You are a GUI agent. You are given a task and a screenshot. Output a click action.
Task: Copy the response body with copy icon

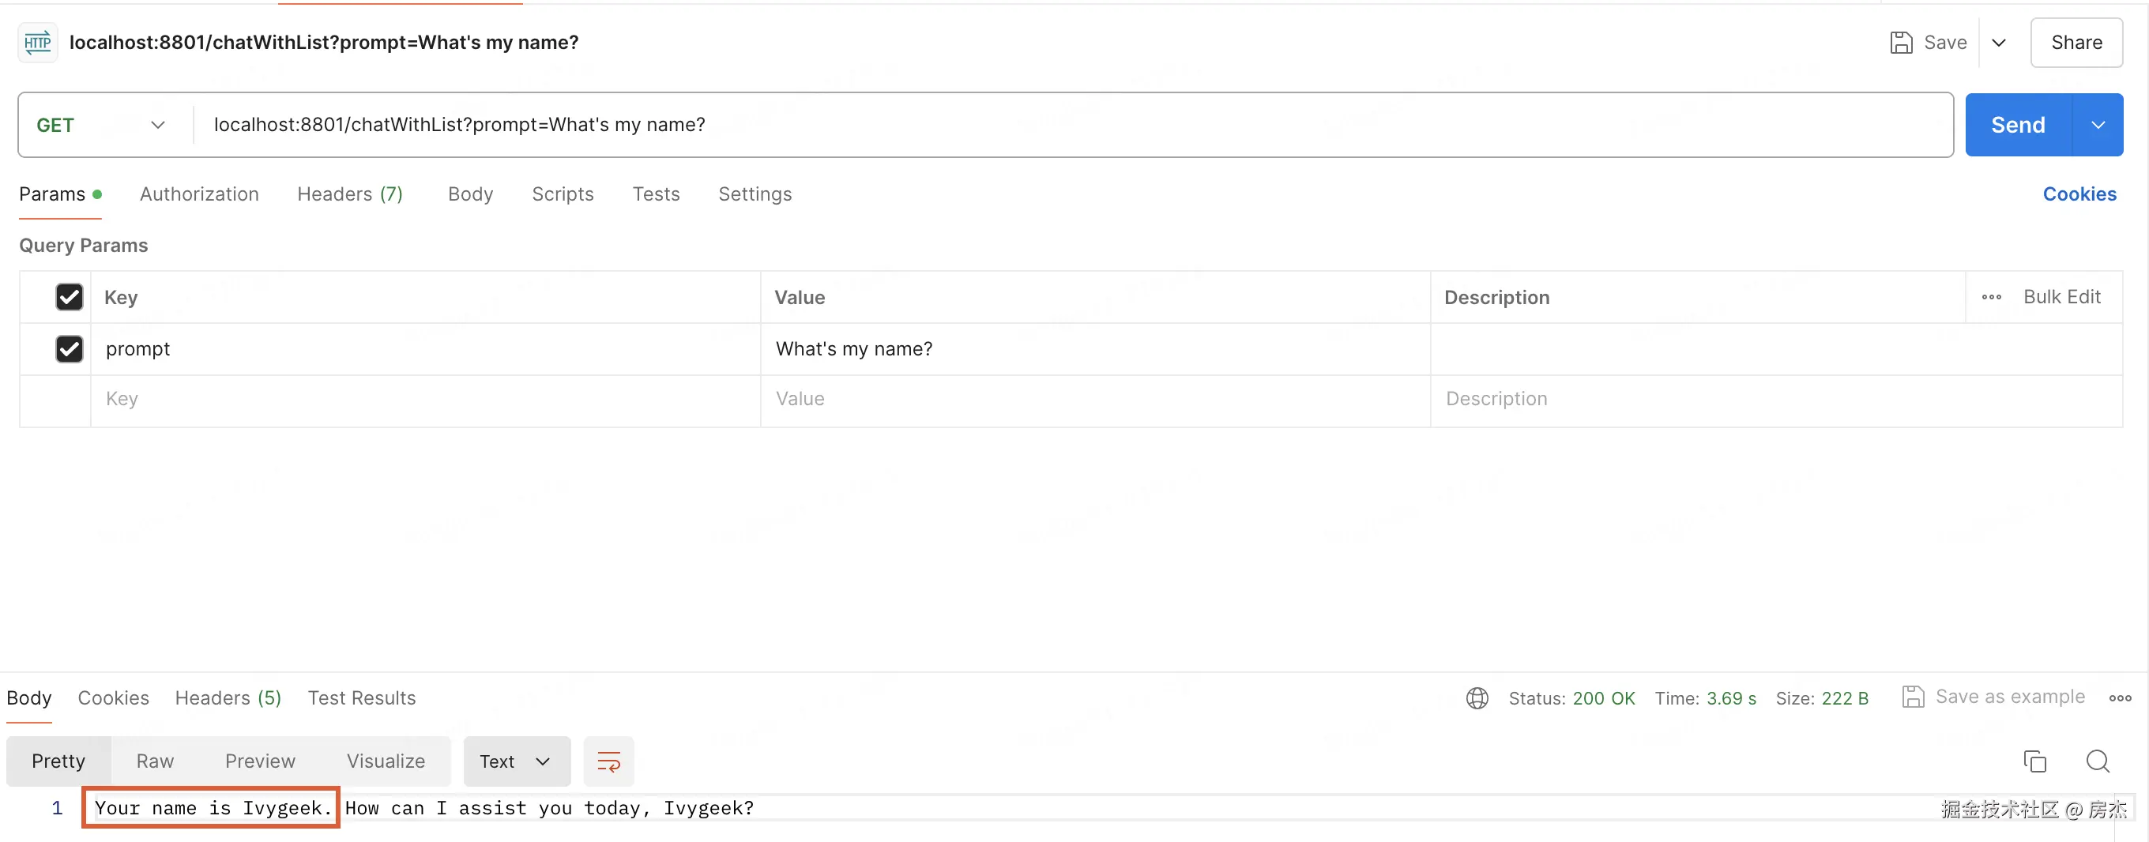tap(2034, 761)
